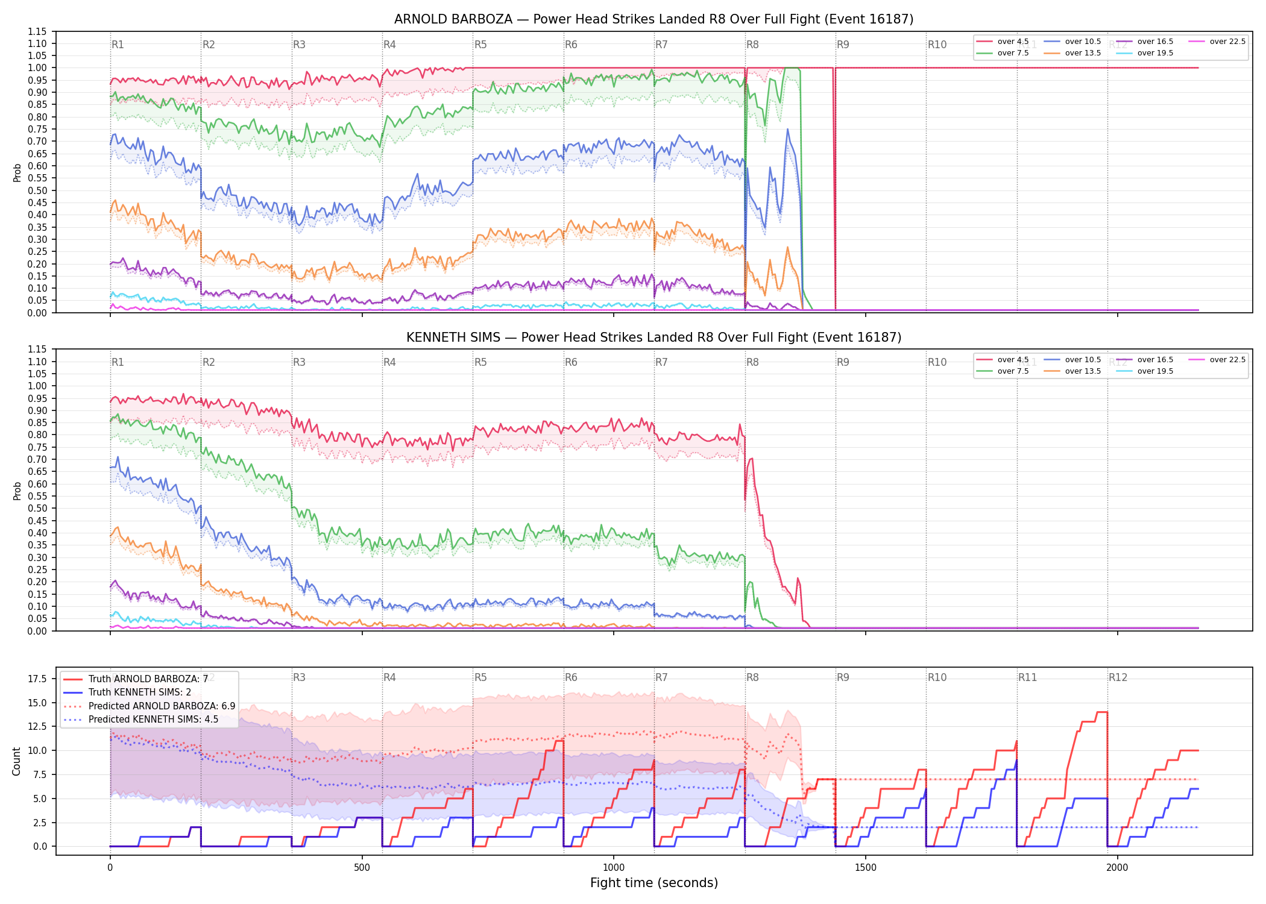Image resolution: width=1266 pixels, height=904 pixels.
Task: Click 'Truth KENNETH SIMS: 2' legend entry
Action: (127, 692)
